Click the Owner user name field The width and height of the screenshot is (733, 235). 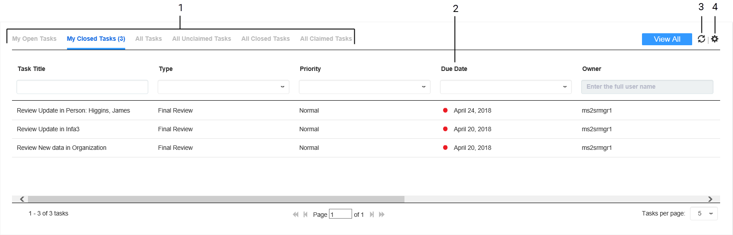point(647,87)
